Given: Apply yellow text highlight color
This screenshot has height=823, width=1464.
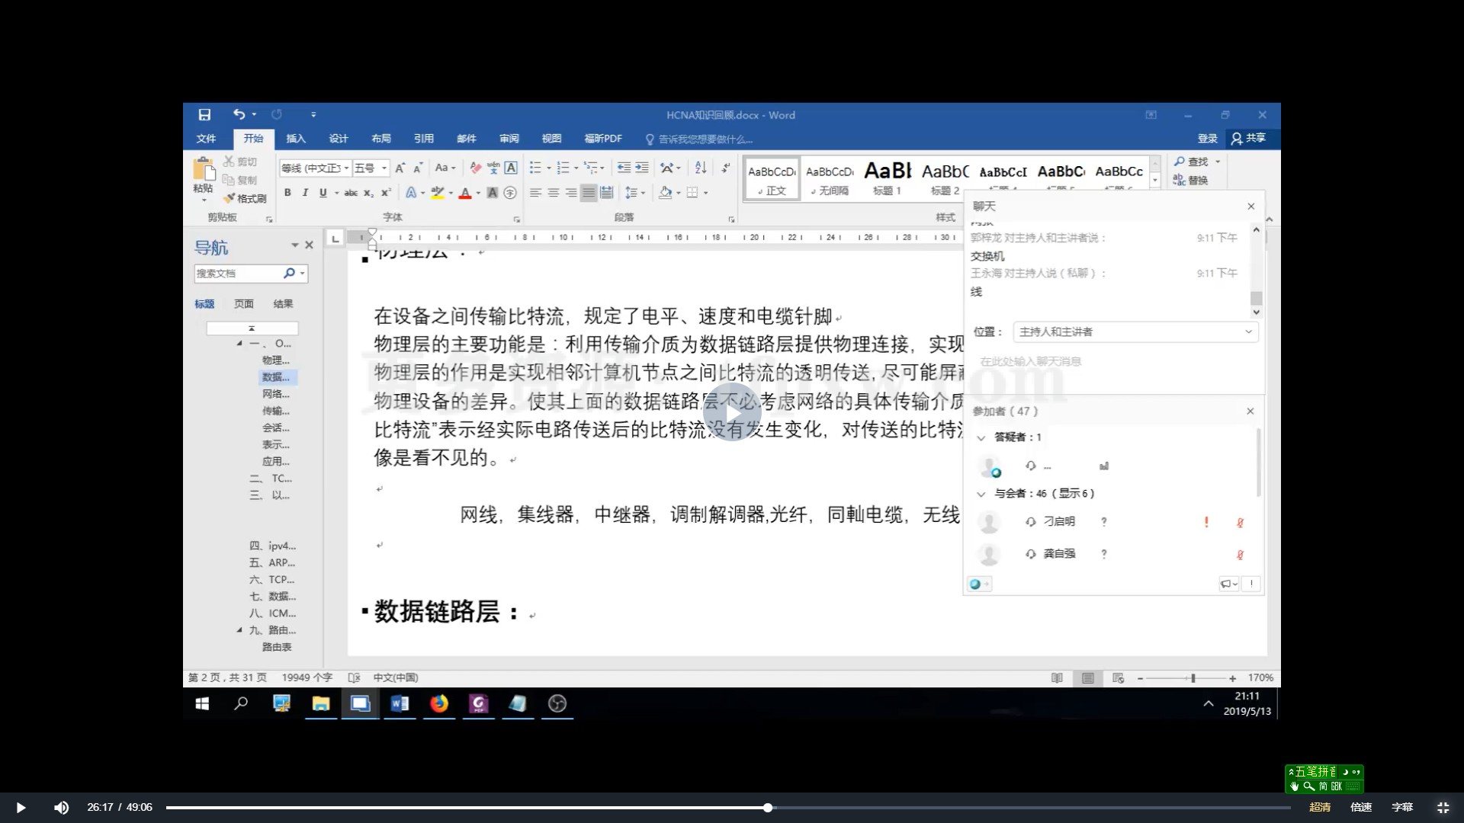Looking at the screenshot, I should (438, 192).
